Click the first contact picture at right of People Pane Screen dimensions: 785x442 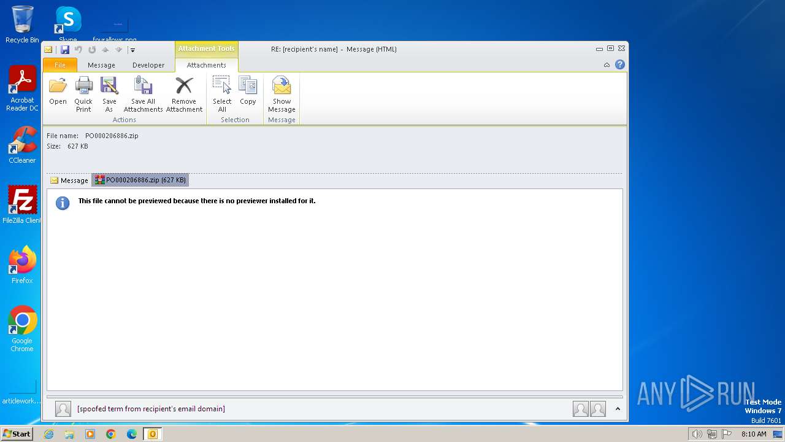point(581,409)
